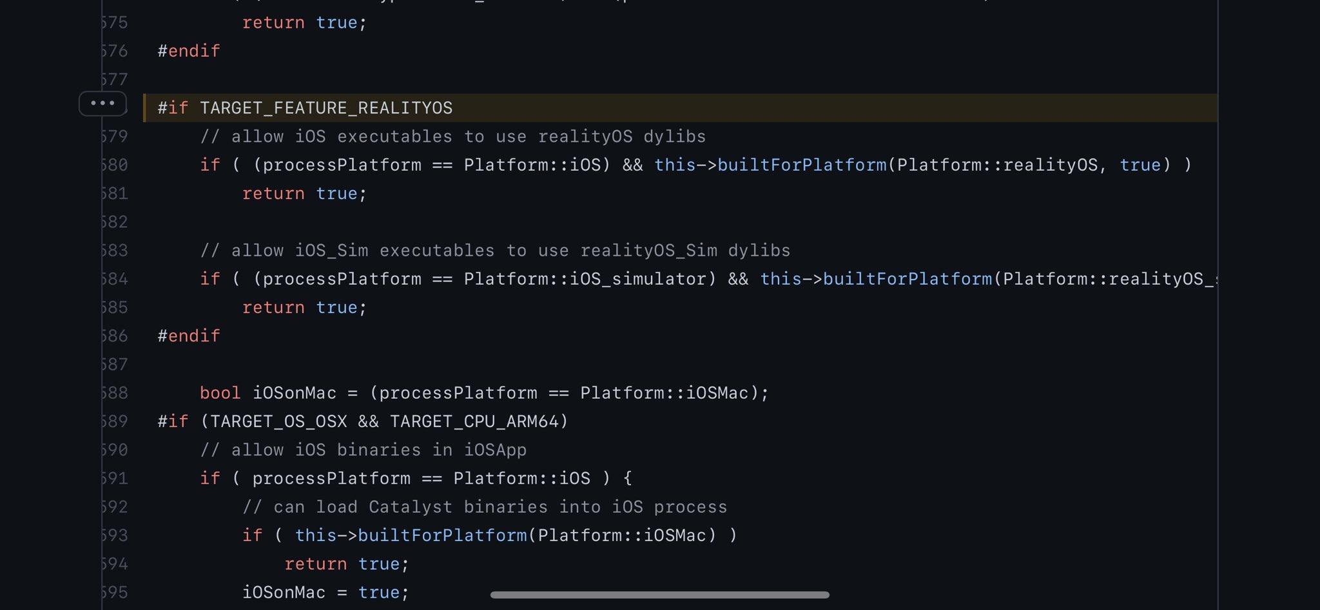
Task: Click TARGET_CPU_ARM64 in the #if condition
Action: point(474,421)
